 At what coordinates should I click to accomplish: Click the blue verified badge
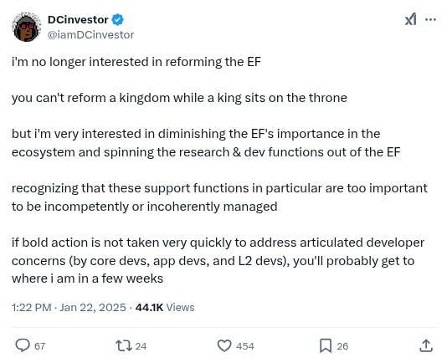(117, 20)
